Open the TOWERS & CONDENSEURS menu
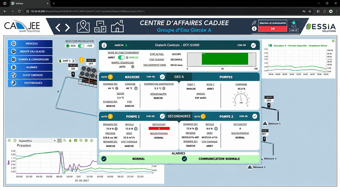Viewport: 340px width, 191px height. point(30,59)
